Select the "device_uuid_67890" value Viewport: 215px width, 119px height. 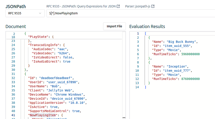(x=68, y=98)
